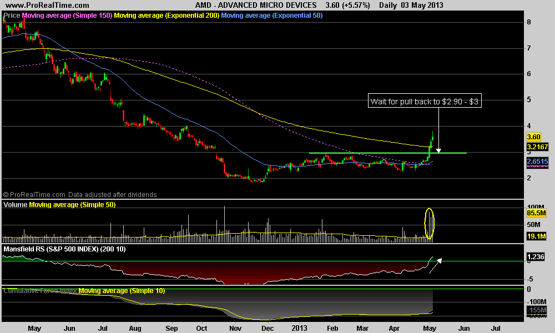
Task: Click the Mar label on time axis
Action: click(362, 329)
